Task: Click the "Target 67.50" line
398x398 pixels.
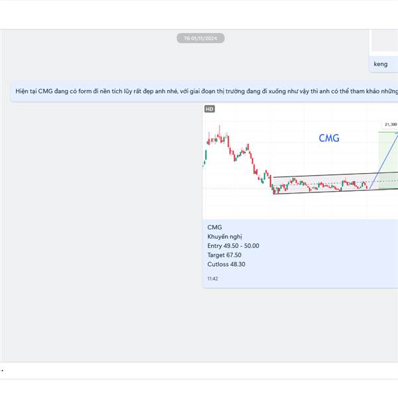Action: point(224,255)
